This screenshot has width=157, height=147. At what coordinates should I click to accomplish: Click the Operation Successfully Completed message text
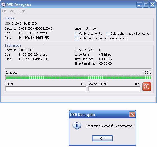coord(110,126)
